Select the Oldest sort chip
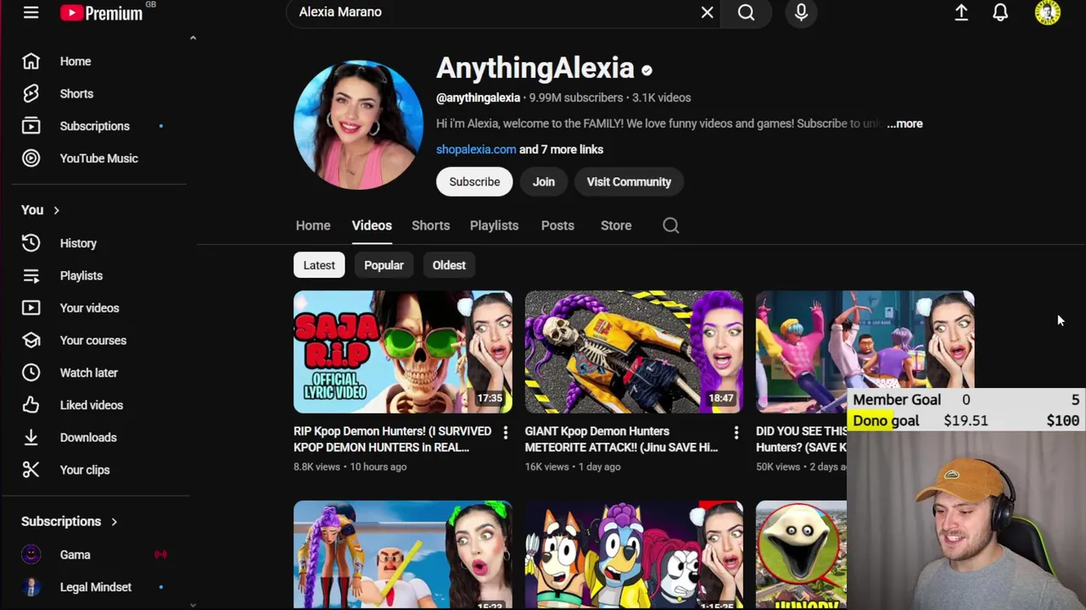The width and height of the screenshot is (1086, 610). click(x=449, y=265)
